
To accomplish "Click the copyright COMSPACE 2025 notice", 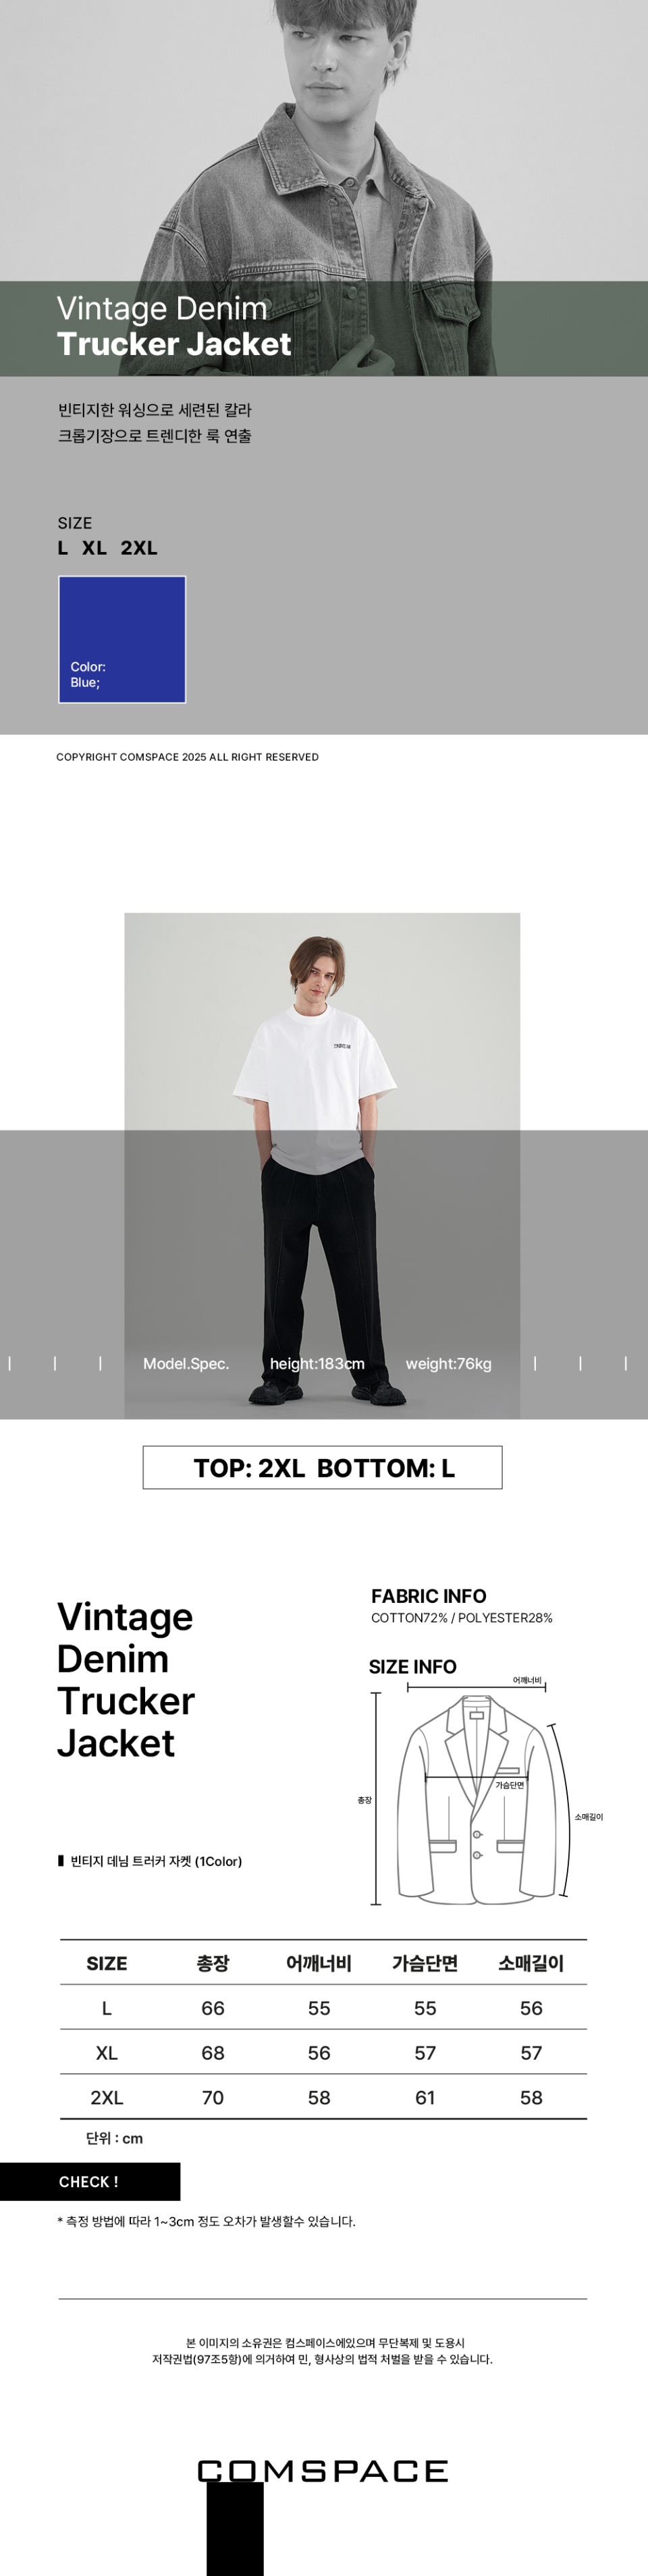I will tap(187, 757).
